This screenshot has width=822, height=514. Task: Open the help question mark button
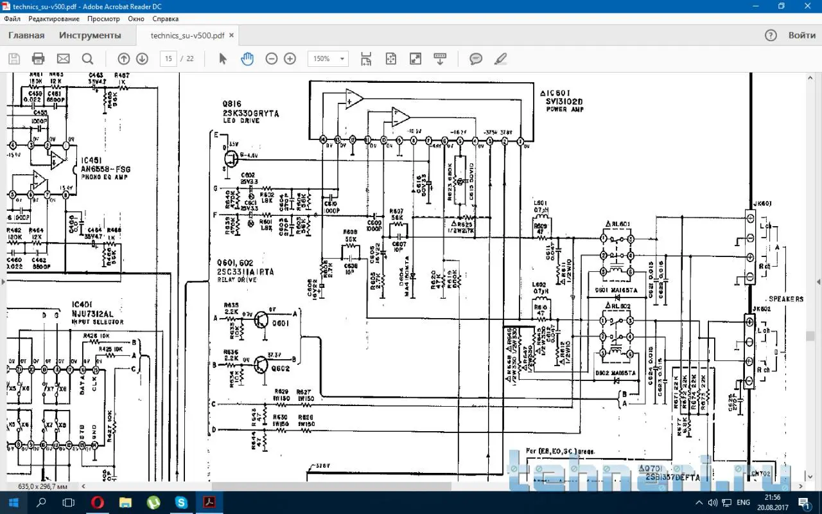click(x=771, y=35)
